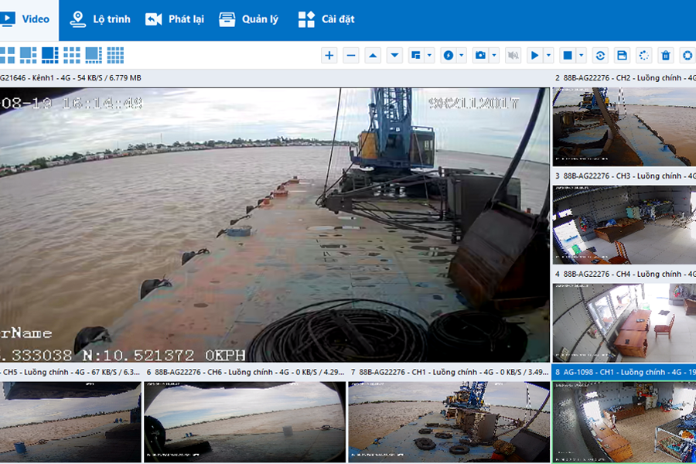Click the minus (remove) toolbar icon
696x464 pixels.
pos(351,56)
